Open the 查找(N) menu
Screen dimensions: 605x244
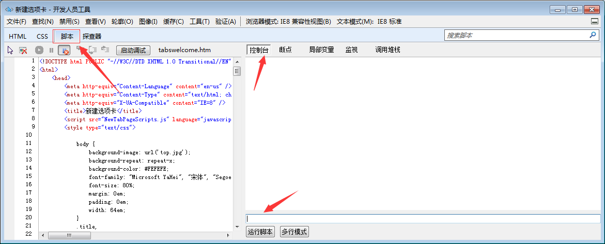(x=43, y=22)
